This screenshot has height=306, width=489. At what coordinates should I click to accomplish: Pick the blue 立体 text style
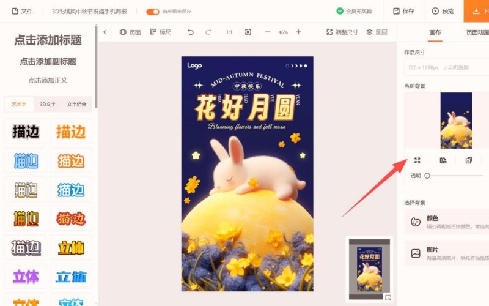[71, 277]
